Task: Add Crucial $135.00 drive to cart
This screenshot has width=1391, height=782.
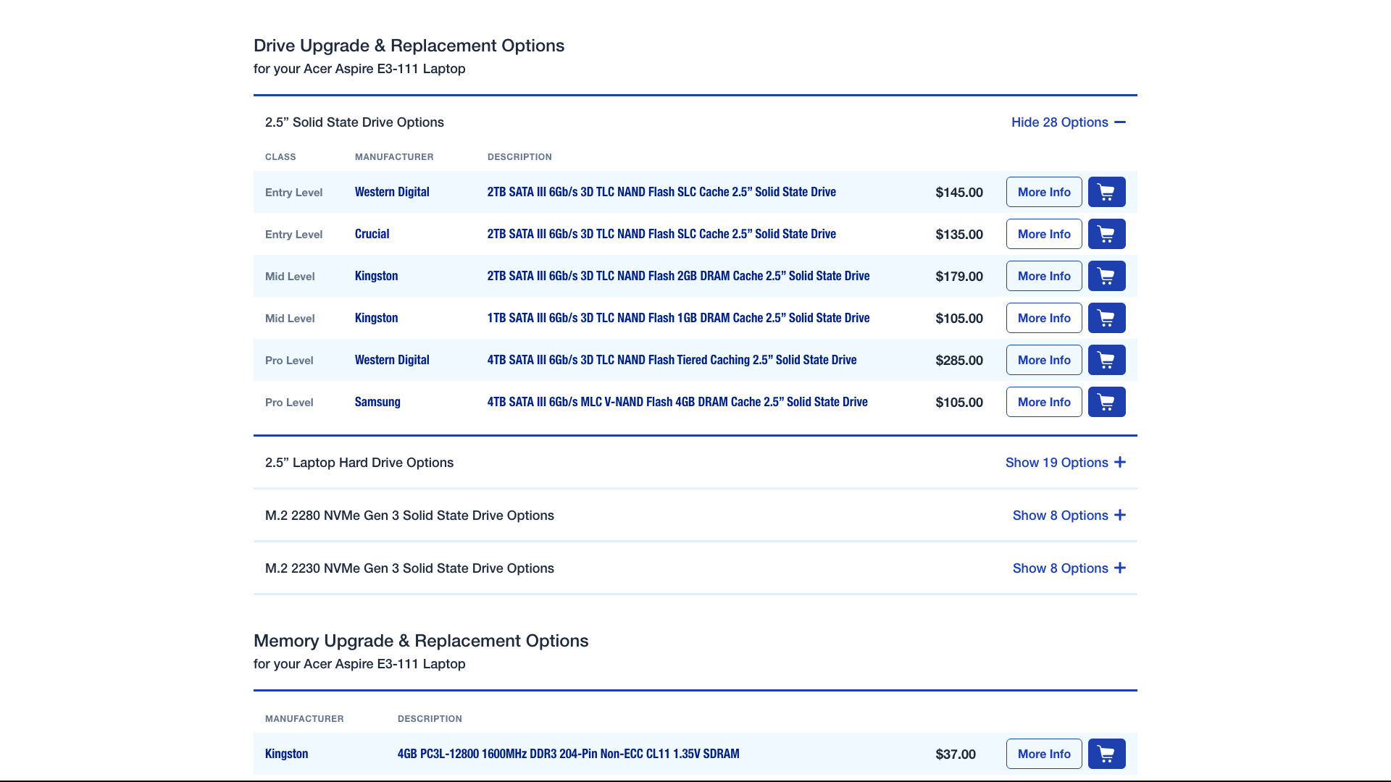Action: tap(1106, 234)
